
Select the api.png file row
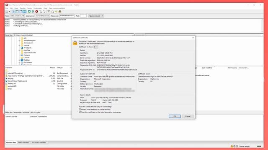39,78
